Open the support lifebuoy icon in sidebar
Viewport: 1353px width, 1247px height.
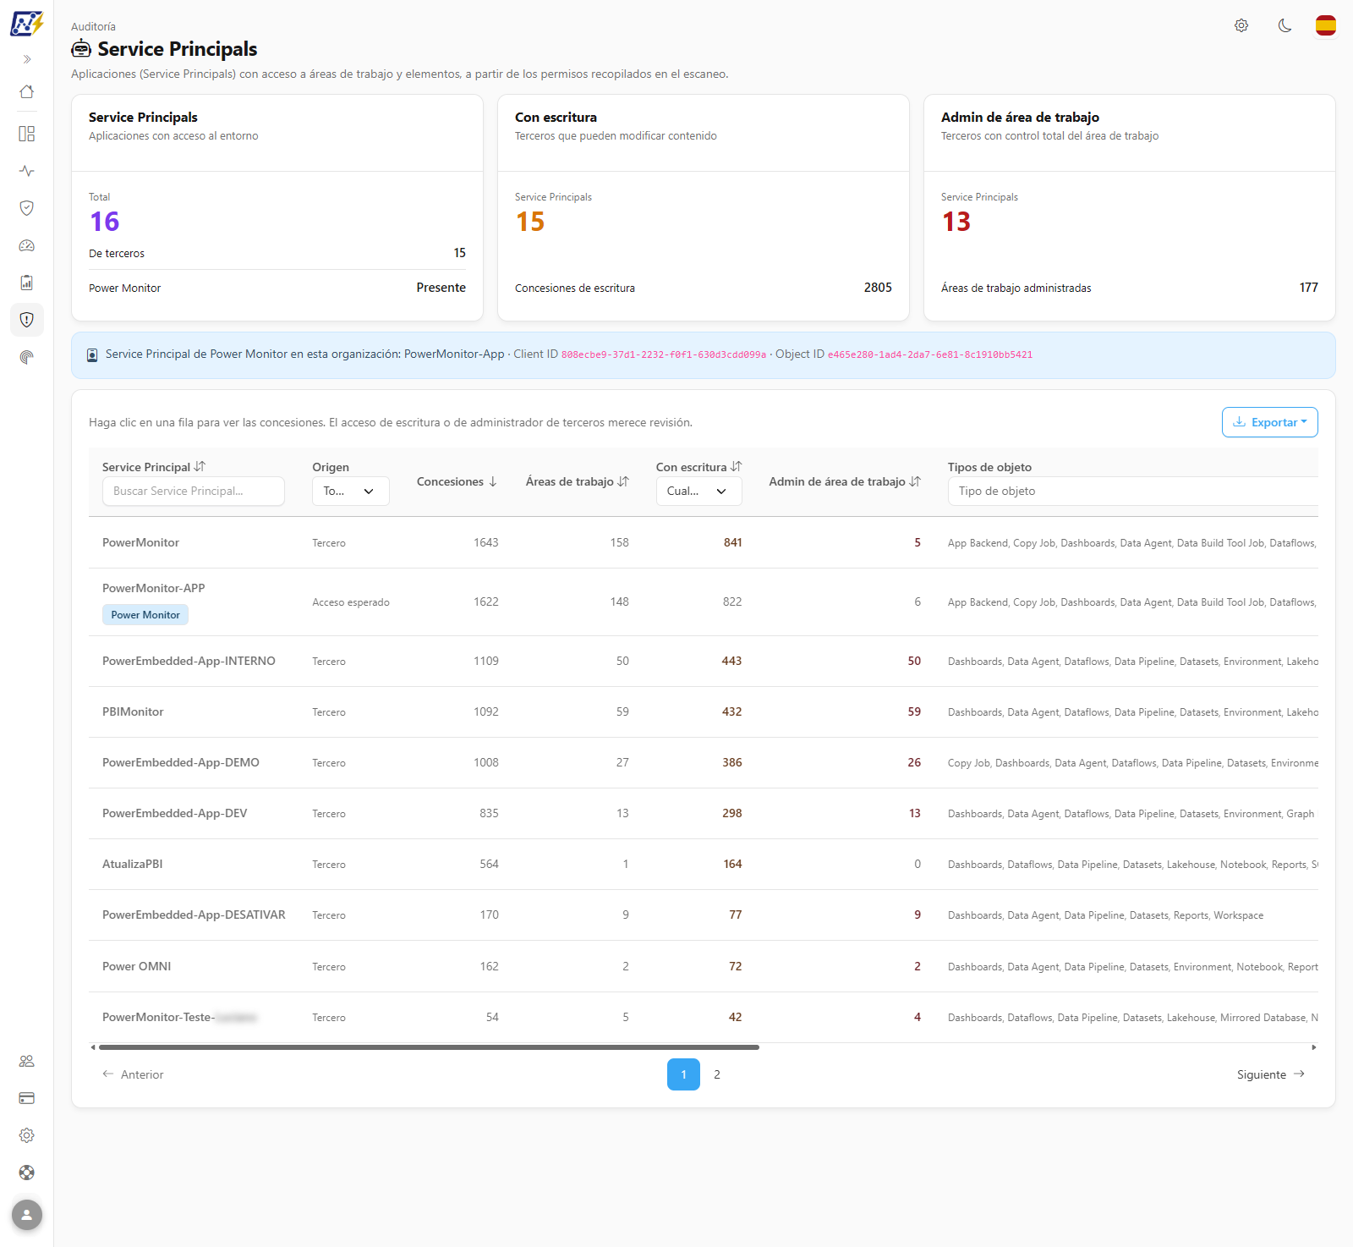click(27, 1173)
